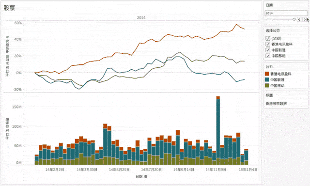Click the 股票 dashboard title
The image size is (310, 186).
point(9,8)
